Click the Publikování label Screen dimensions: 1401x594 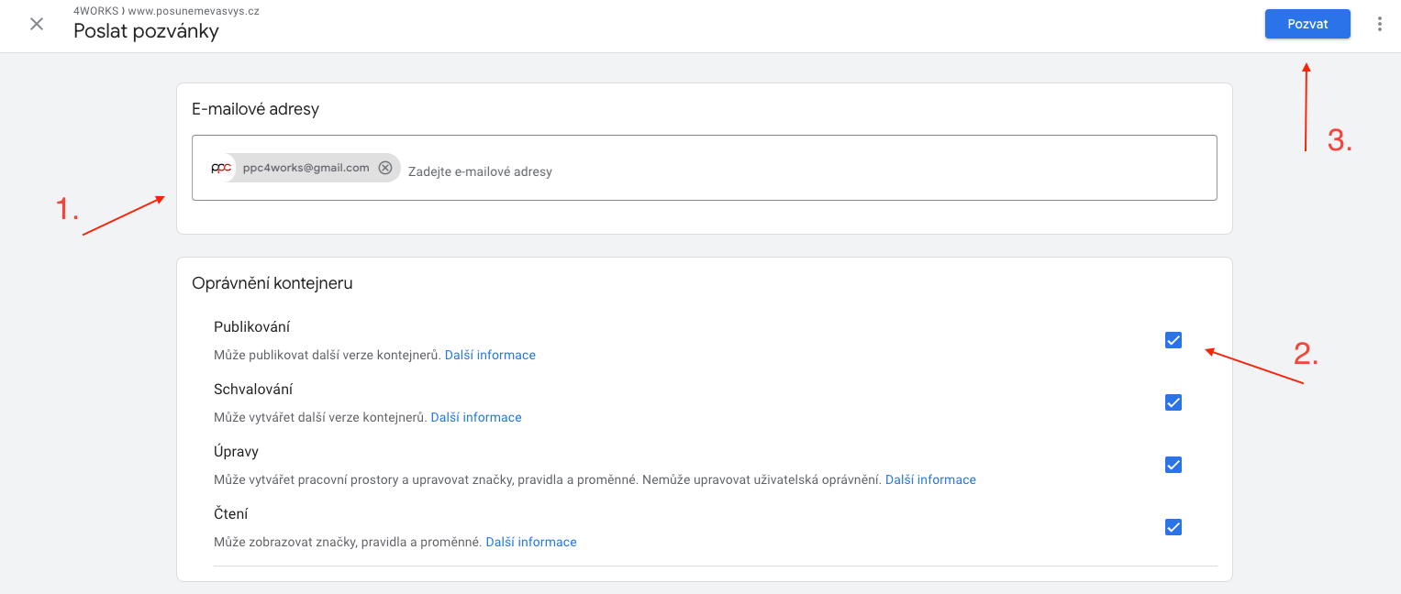pos(252,327)
